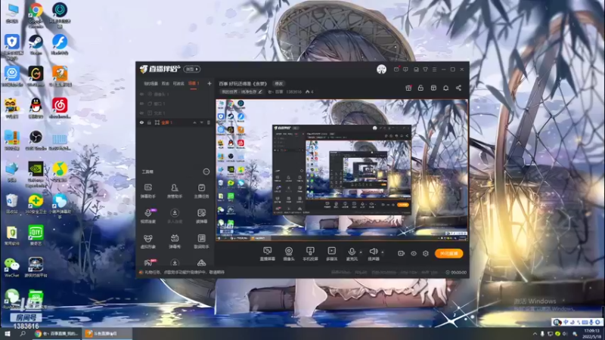
Task: Open the virtual avatar tool with bear icon
Action: point(147,241)
